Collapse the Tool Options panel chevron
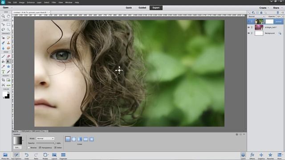 pyautogui.click(x=244, y=134)
